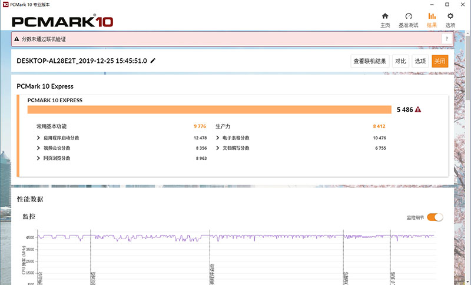Click the 性能数据 heading
Viewport: 471px width, 285px height.
coord(30,199)
